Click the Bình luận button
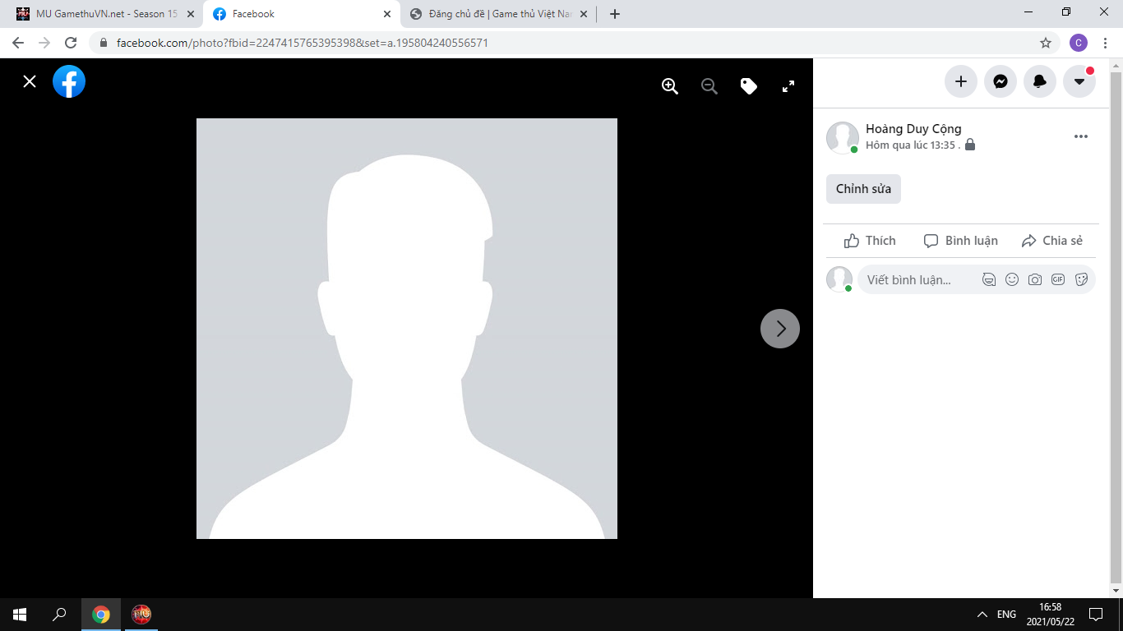 pos(961,241)
